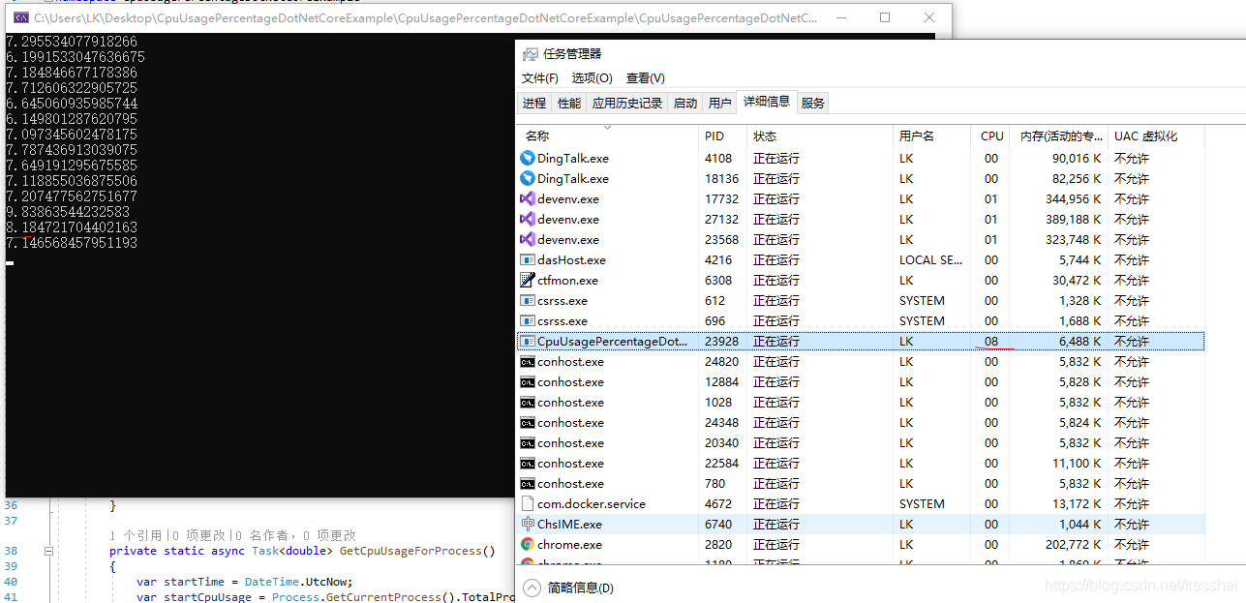Click PID 6740 of ChsIME.exe
Screen dimensions: 1246x603
click(718, 524)
